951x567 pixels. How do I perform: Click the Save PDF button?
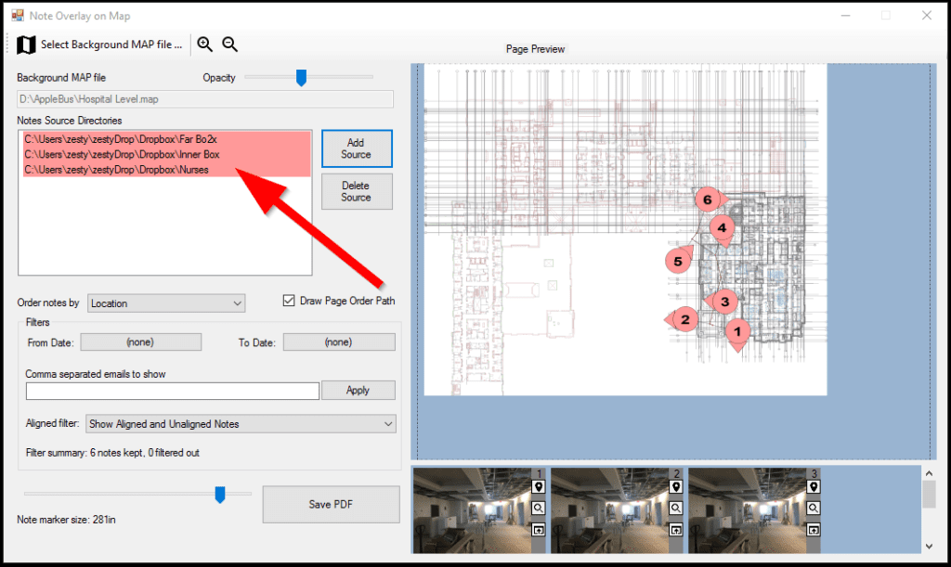(332, 504)
